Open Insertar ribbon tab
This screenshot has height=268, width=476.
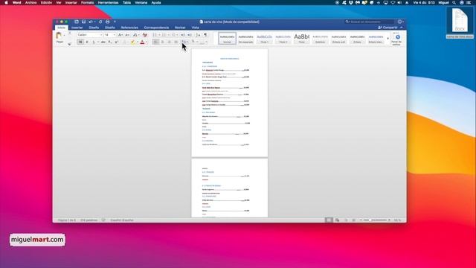(77, 28)
